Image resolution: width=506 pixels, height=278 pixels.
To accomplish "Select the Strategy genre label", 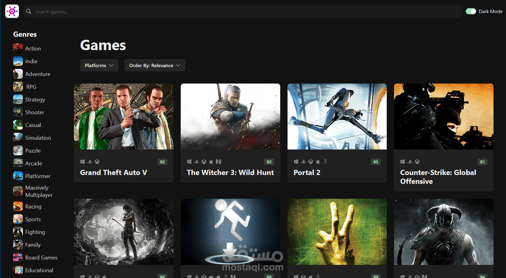I will [x=35, y=100].
